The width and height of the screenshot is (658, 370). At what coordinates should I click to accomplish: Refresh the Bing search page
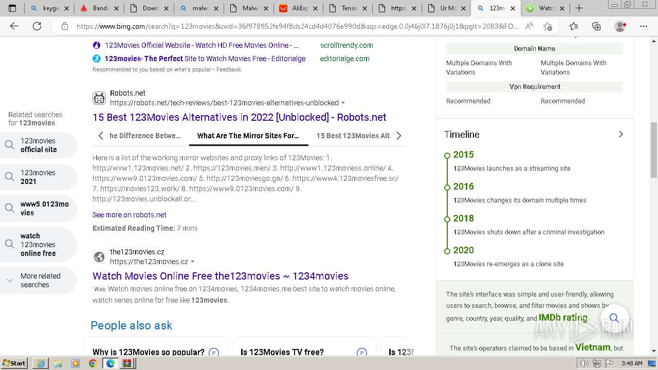point(37,26)
